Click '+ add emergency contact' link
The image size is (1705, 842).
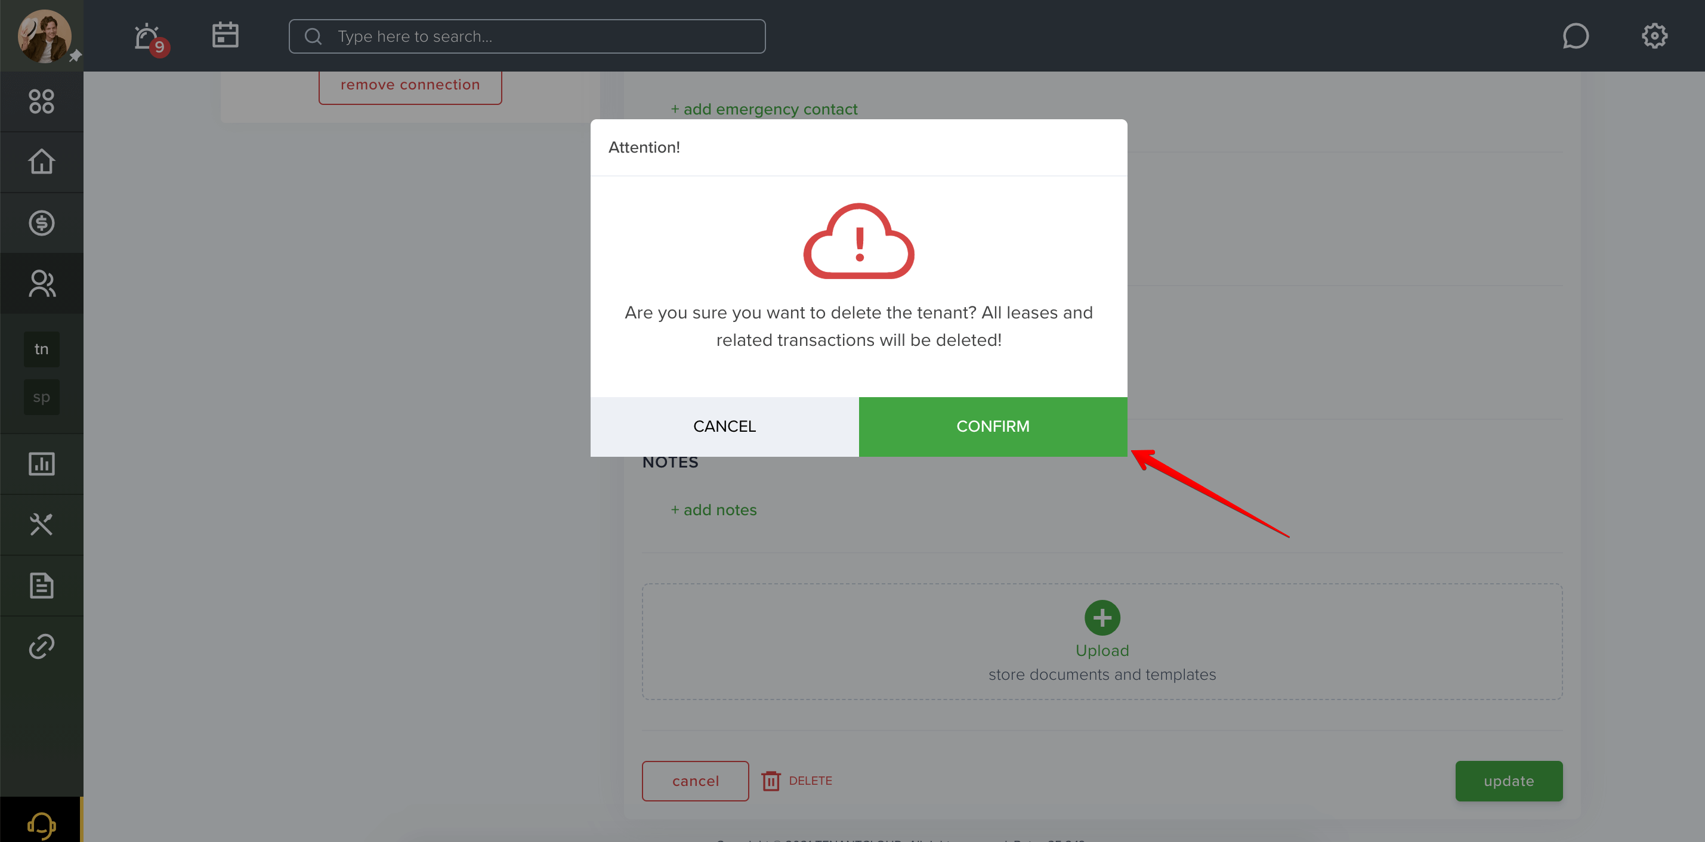point(764,109)
